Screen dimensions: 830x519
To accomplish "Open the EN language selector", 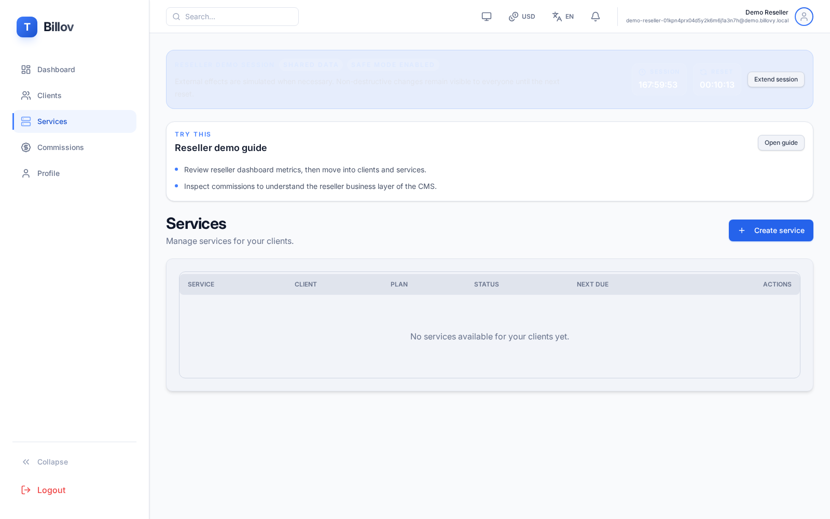I will coord(562,16).
